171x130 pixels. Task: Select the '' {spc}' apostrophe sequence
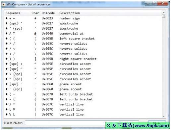(83, 28)
